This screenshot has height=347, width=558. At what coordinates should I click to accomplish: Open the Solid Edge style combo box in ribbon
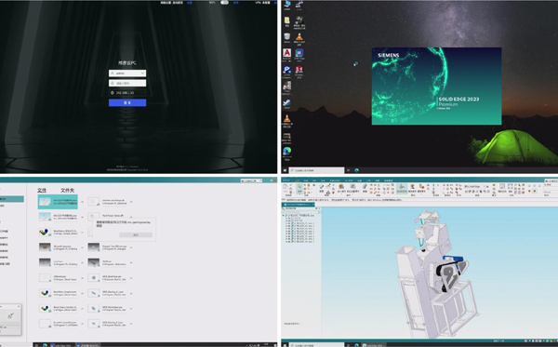point(475,186)
